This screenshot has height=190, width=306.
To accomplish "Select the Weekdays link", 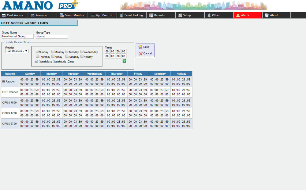I will point(46,62).
